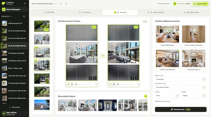
Task: Open Generation type First & last frame dropdown
Action: 181,87
